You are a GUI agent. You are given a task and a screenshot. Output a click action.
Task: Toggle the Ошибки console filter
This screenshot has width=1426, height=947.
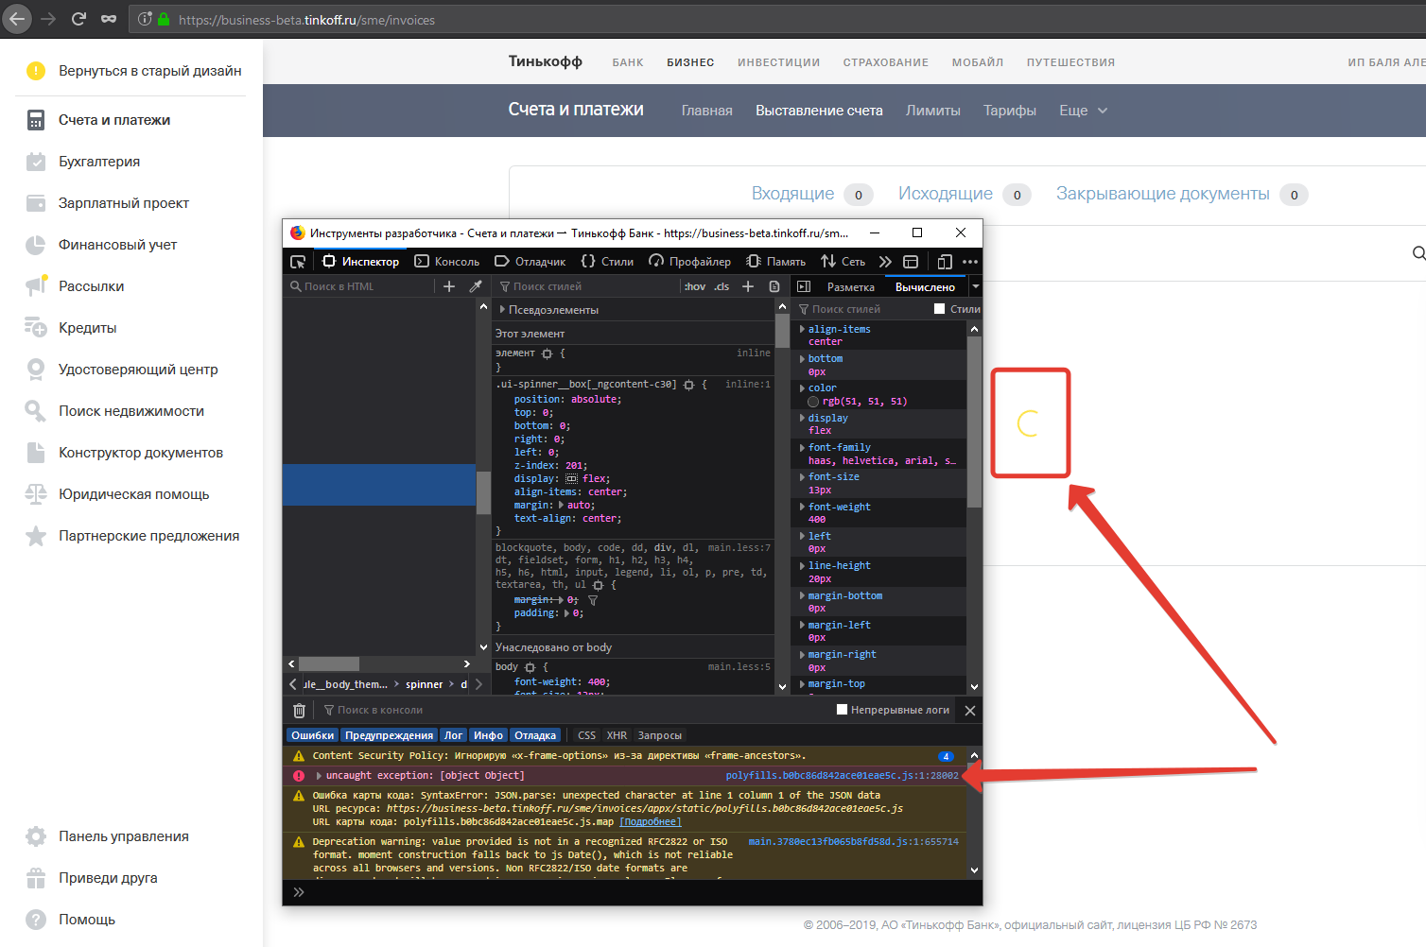click(x=312, y=735)
